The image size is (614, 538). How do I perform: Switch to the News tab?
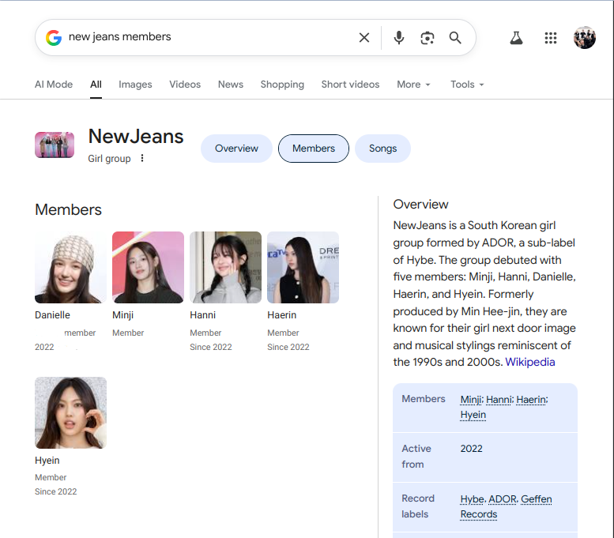tap(231, 85)
